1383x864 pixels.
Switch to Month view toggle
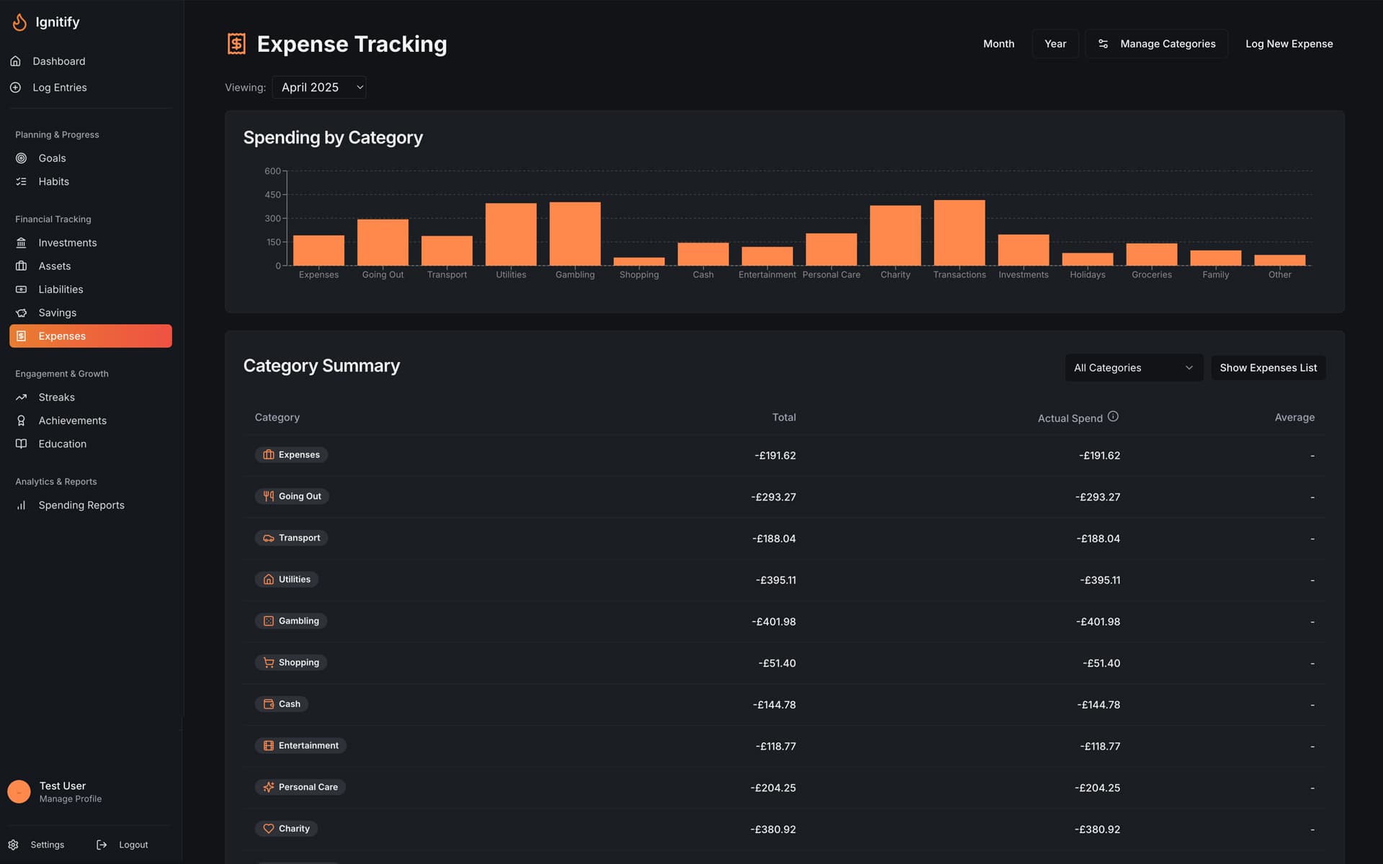pyautogui.click(x=998, y=44)
